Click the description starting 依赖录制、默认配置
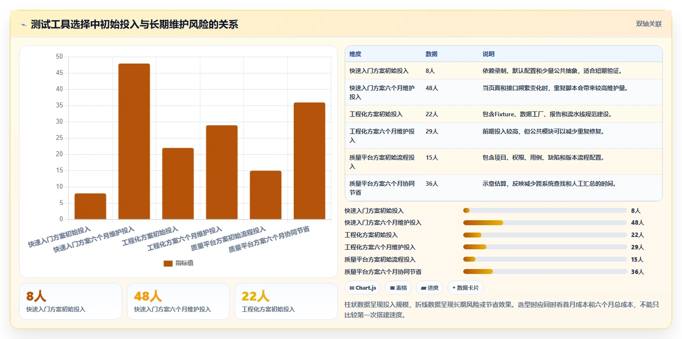This screenshot has height=339, width=682. (x=553, y=71)
